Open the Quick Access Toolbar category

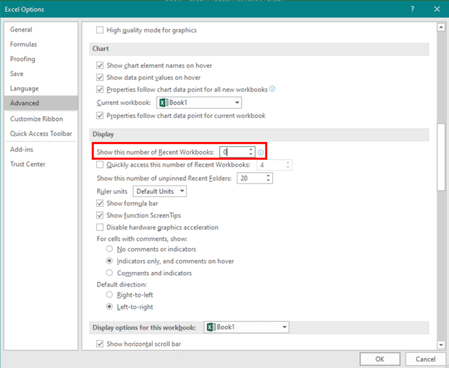click(41, 134)
